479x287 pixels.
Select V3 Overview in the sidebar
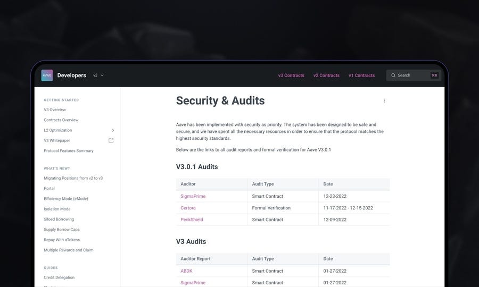55,110
